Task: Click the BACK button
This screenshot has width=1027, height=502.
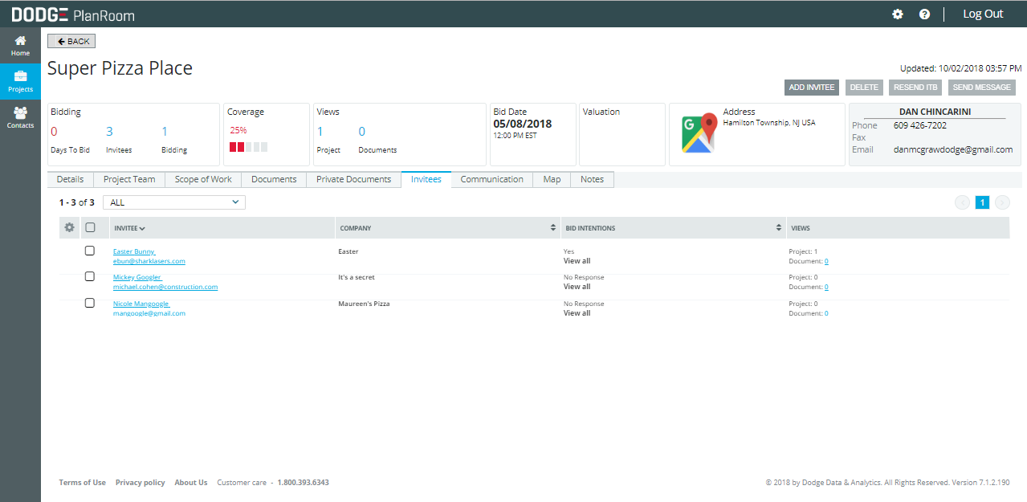Action: [71, 41]
